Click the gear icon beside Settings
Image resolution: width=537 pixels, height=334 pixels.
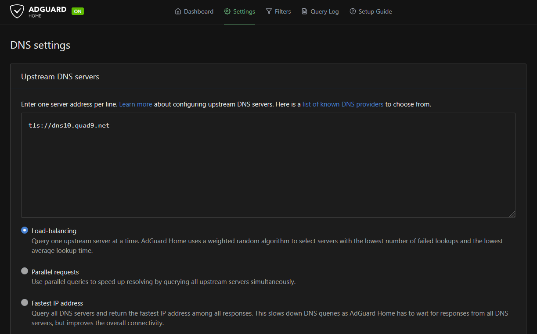click(227, 12)
